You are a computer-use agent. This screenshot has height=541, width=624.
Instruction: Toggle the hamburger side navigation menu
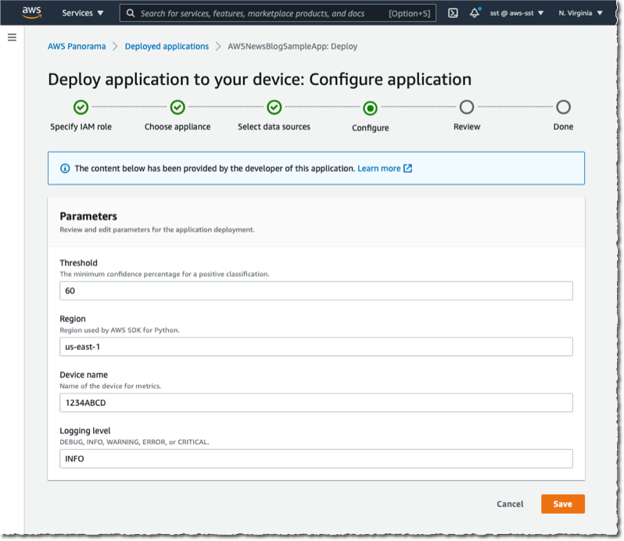click(12, 37)
